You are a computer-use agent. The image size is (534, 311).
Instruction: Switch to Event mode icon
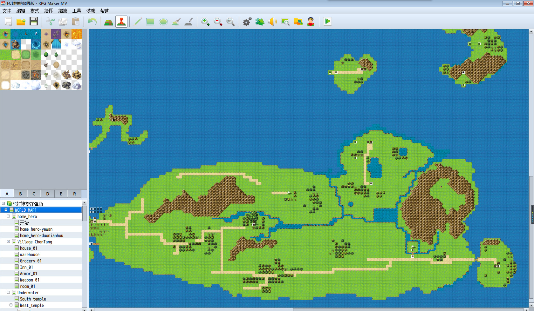tap(121, 22)
